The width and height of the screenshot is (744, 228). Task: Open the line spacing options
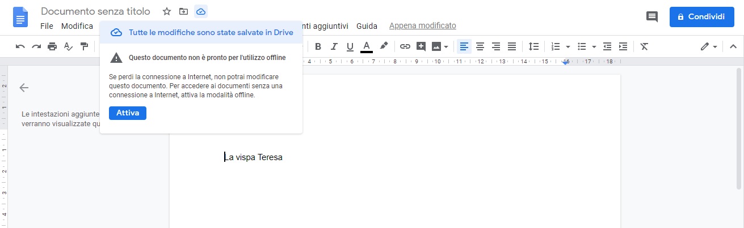coord(533,46)
